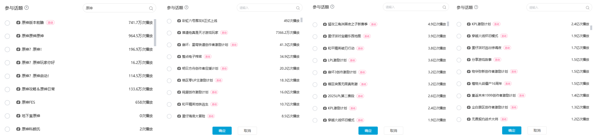The width and height of the screenshot is (597, 138).
Task: Focus the search field containing 原神
Action: [x=119, y=8]
